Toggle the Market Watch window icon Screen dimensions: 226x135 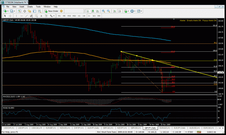tap(20, 11)
